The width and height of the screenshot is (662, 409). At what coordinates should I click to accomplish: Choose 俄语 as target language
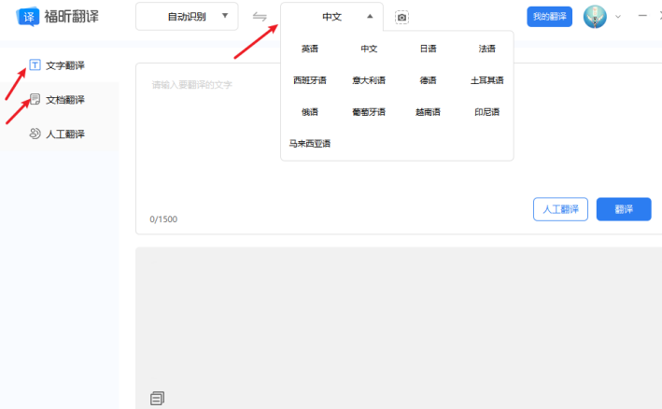click(309, 112)
